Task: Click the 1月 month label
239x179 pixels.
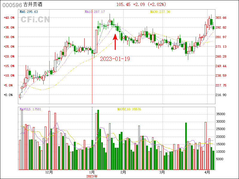Action: coord(92,172)
